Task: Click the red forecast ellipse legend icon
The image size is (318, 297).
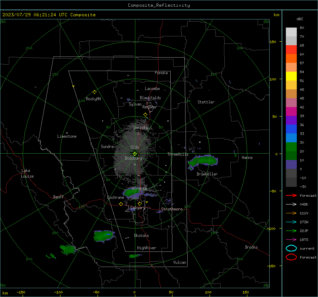Action: point(291,257)
